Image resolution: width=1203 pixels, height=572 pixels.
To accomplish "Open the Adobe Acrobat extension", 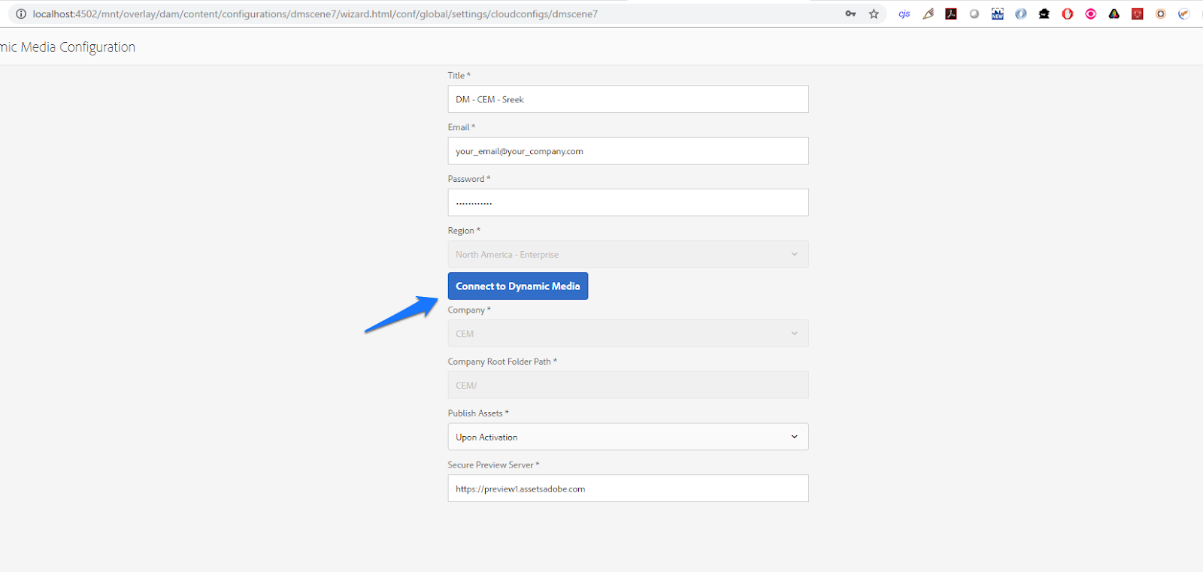I will coord(951,14).
